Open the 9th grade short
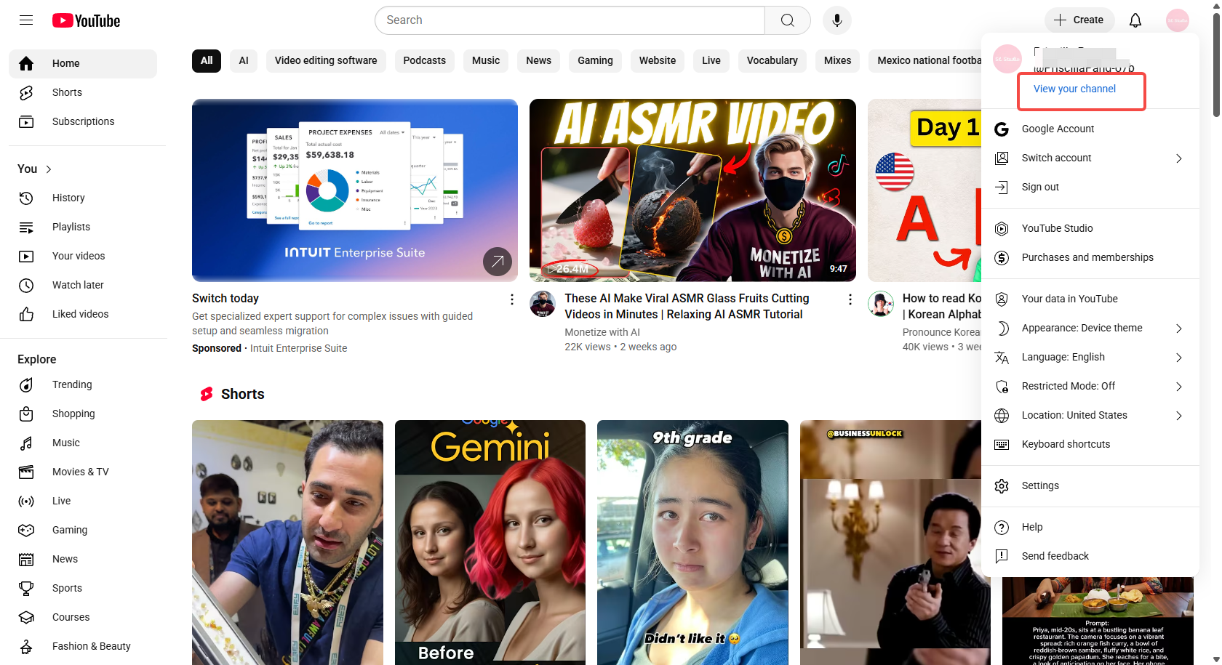The width and height of the screenshot is (1222, 665). point(692,542)
